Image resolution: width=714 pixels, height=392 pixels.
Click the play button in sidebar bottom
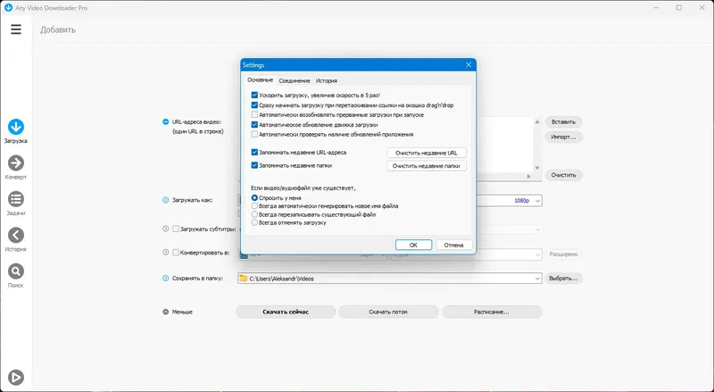16,378
